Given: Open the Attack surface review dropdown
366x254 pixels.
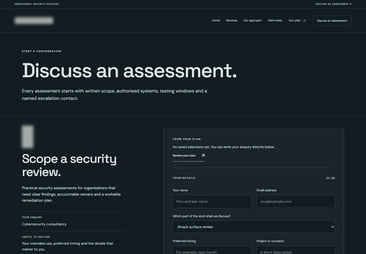Looking at the screenshot, I should [x=254, y=227].
